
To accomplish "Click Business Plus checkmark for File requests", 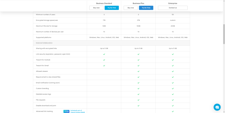I will [x=139, y=100].
